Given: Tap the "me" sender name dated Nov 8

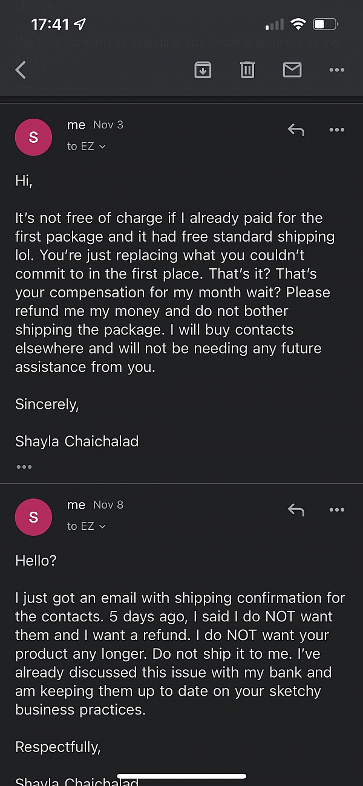Looking at the screenshot, I should [x=76, y=505].
